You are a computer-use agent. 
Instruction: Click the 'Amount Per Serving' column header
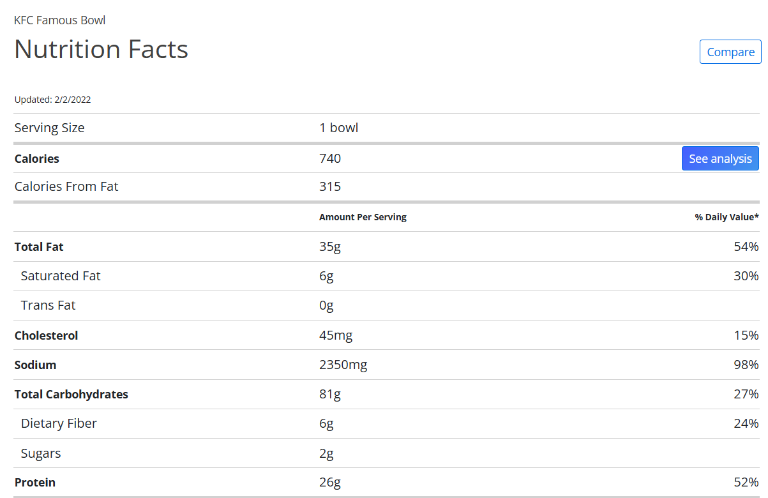363,217
